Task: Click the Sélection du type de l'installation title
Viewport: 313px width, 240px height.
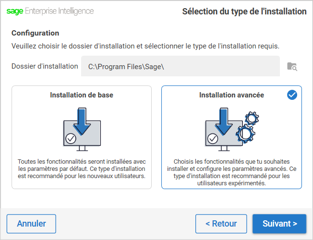Action: 244,12
